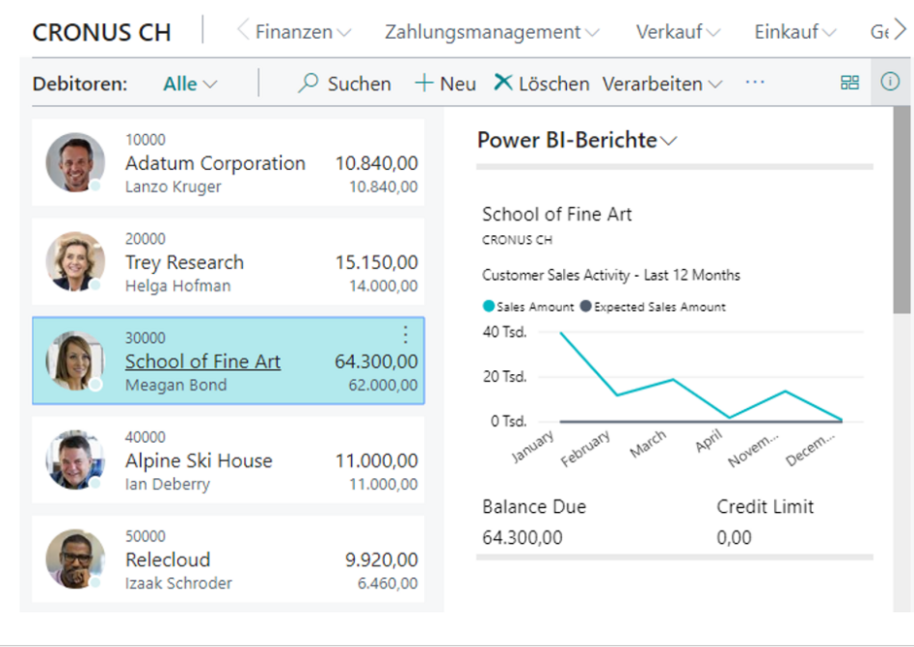Click contact name Izaak Schroder
This screenshot has width=914, height=647.
(178, 582)
